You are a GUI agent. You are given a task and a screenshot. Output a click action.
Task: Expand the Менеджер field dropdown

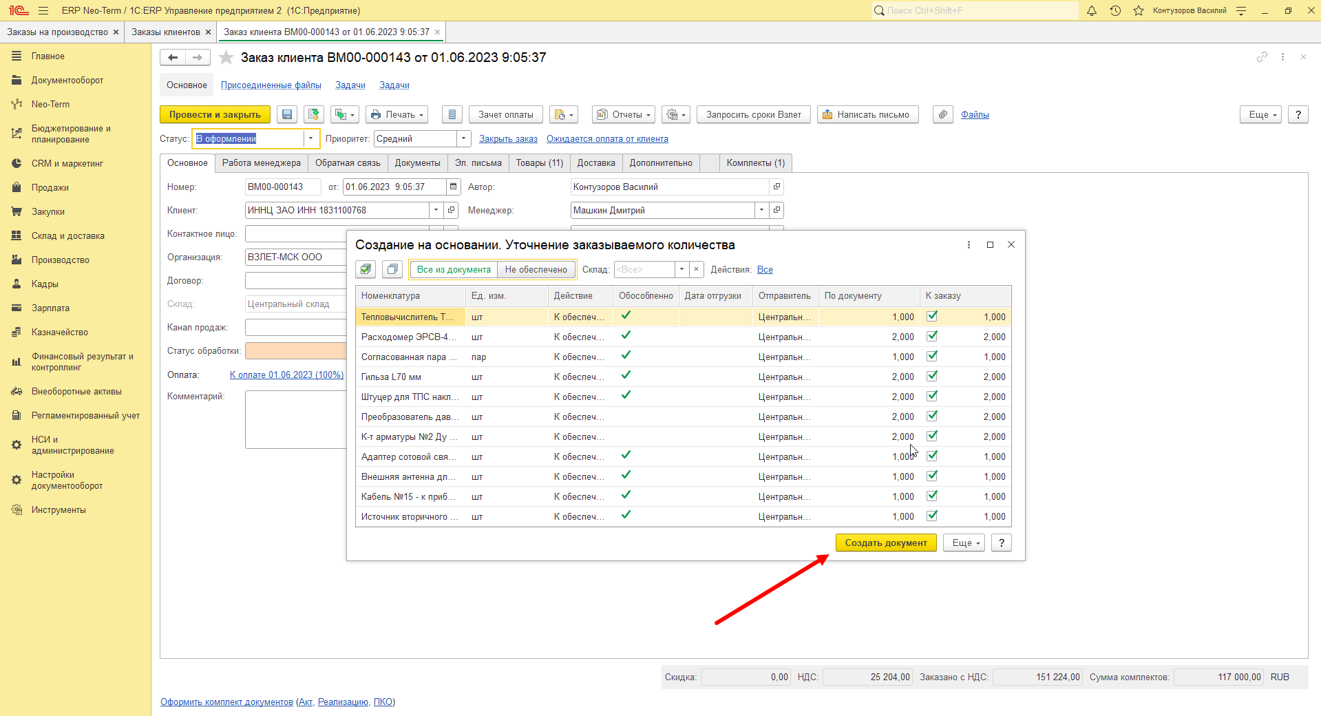click(762, 210)
